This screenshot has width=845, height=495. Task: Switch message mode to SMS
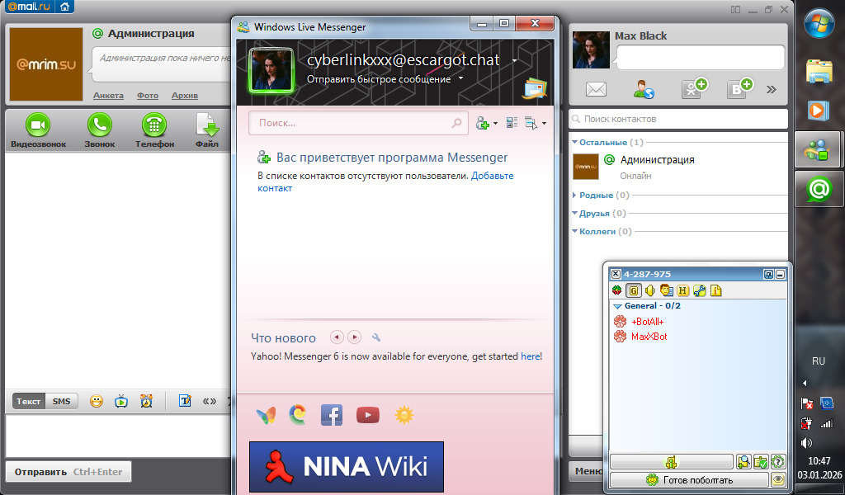61,401
